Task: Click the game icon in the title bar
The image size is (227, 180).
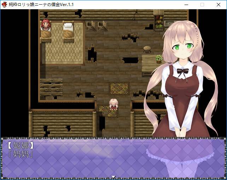Action: [5, 5]
